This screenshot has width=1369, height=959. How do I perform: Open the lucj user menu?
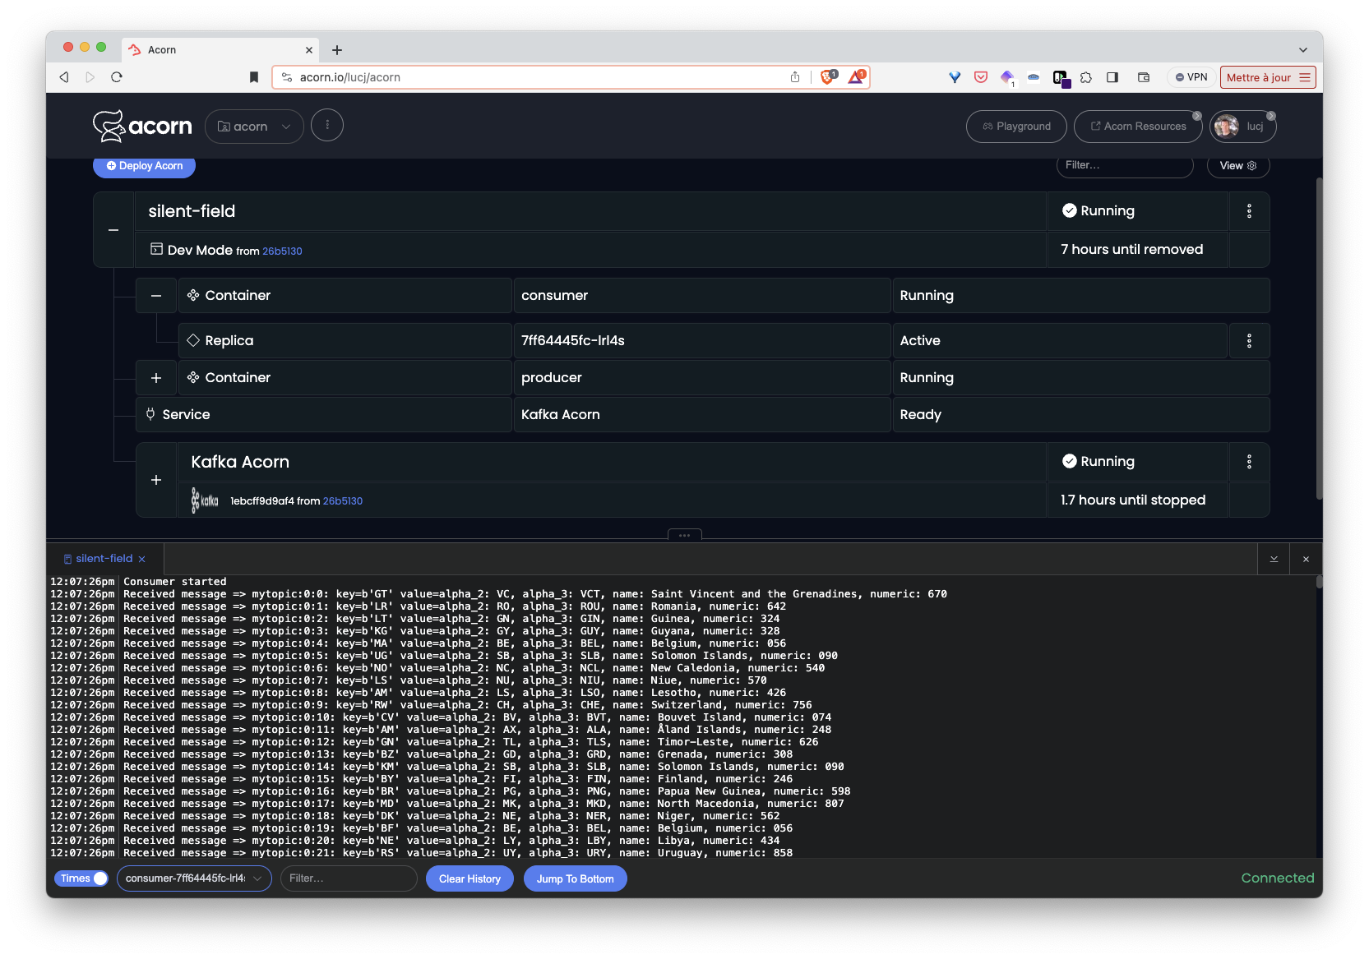pyautogui.click(x=1242, y=127)
